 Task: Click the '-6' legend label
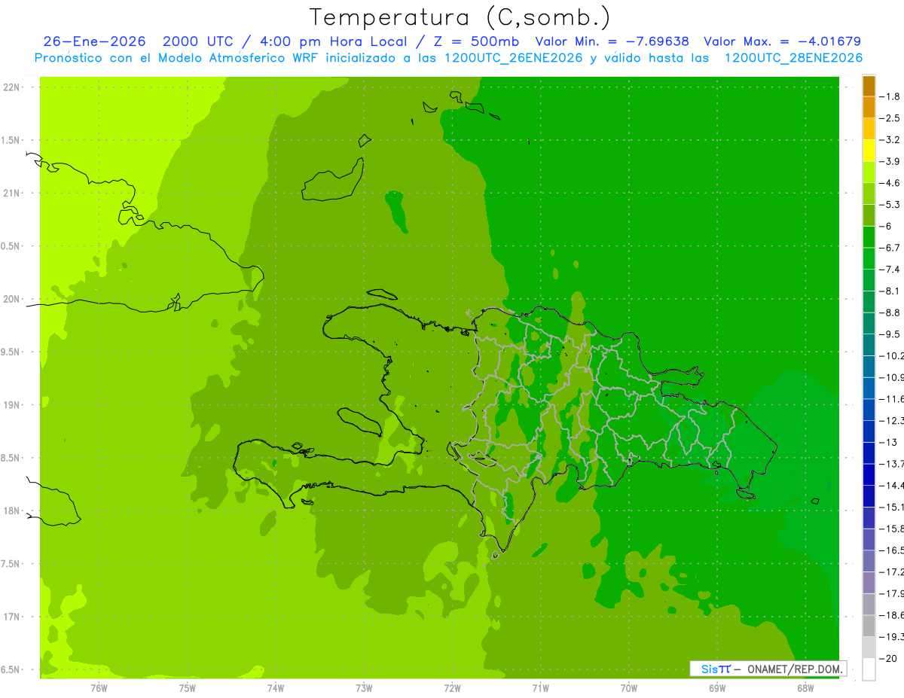pos(886,226)
